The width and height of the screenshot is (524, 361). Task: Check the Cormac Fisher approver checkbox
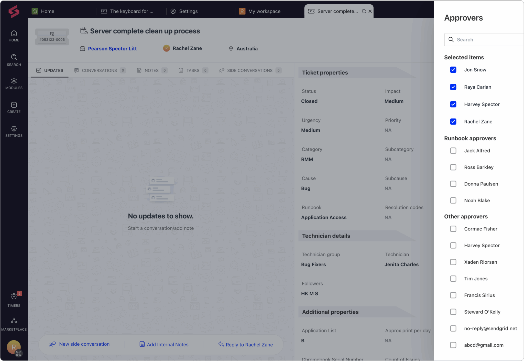(453, 229)
